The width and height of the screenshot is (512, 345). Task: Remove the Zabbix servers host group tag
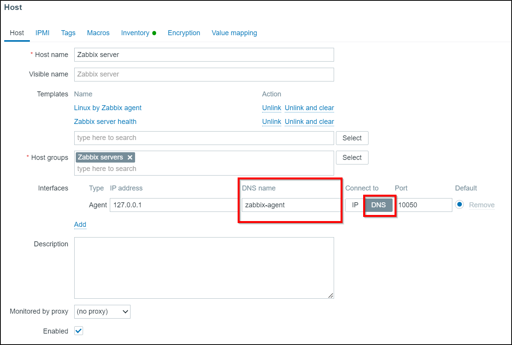click(x=130, y=157)
